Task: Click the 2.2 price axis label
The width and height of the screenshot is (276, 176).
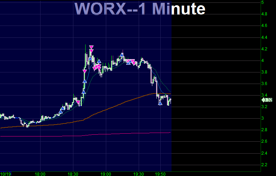Action: [x=264, y=165]
